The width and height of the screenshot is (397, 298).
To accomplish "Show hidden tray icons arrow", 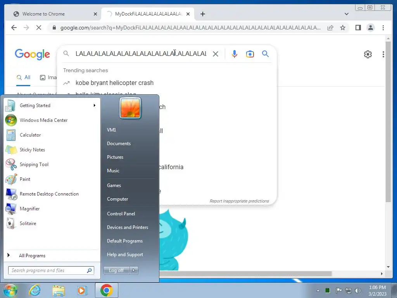I will click(x=318, y=291).
